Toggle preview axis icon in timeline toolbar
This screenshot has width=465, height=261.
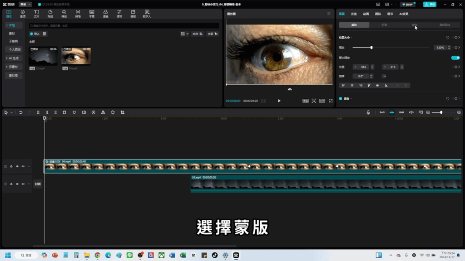(411, 112)
